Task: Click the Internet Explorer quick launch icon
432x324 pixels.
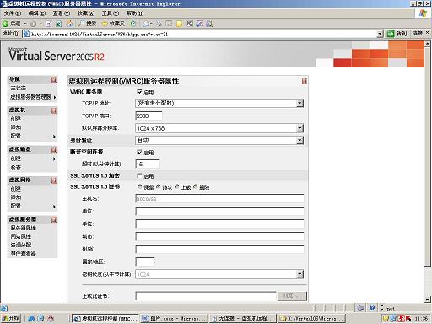Action: tap(31, 318)
